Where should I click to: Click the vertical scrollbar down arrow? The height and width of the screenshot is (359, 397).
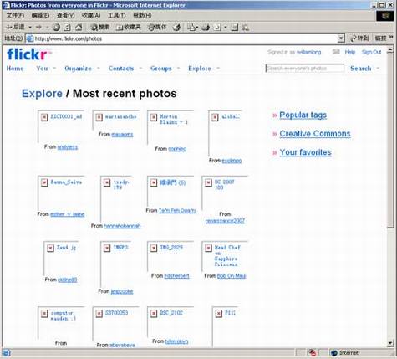[390, 343]
